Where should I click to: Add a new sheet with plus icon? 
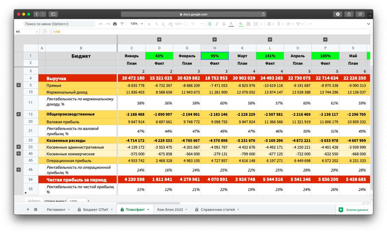(x=28, y=209)
